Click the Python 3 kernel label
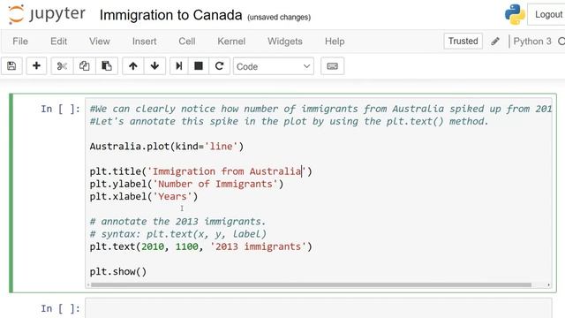 [532, 42]
